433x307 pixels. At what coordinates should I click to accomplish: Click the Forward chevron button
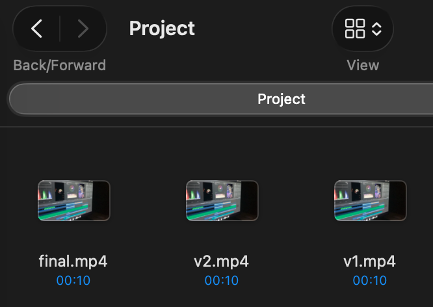[x=83, y=29]
